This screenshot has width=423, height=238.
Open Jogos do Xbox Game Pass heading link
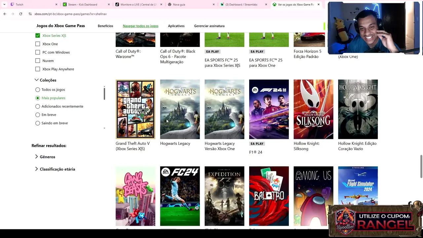pyautogui.click(x=60, y=26)
